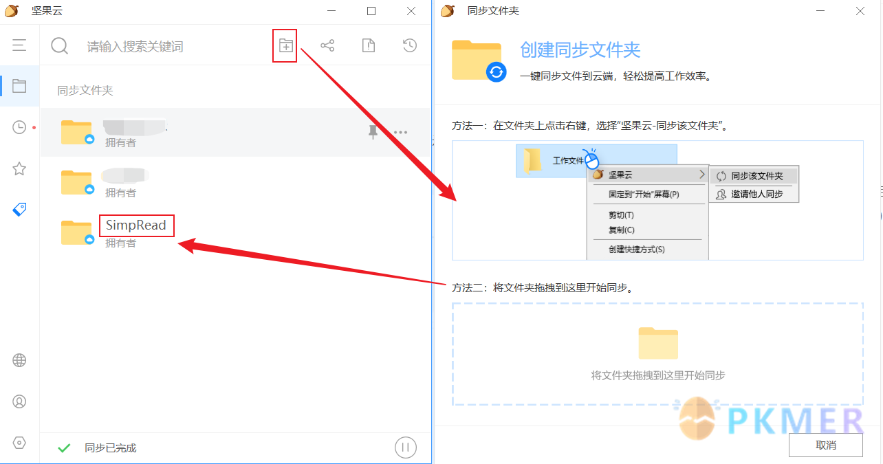883x464 pixels.
Task: Open the globe web icon in sidebar
Action: click(x=19, y=360)
